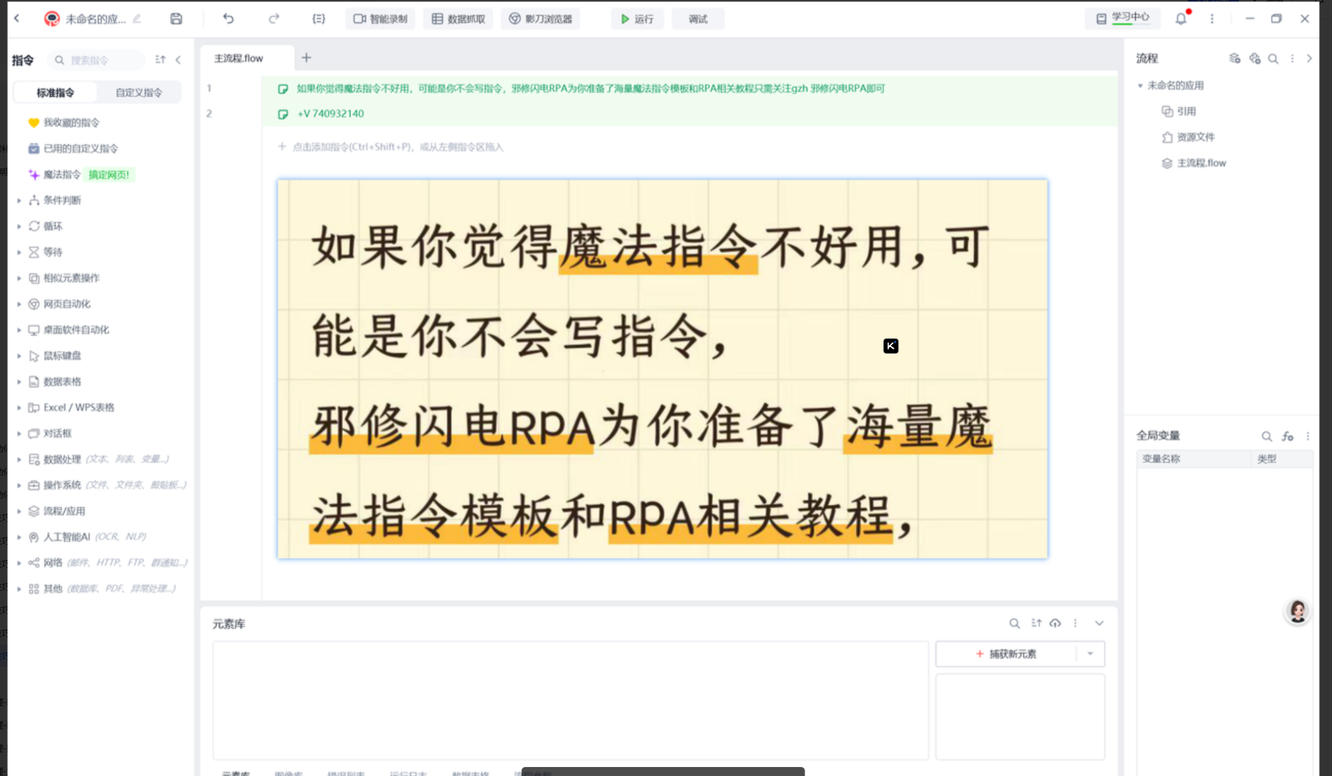Run the flow with 运行 button
This screenshot has width=1332, height=776.
point(637,19)
